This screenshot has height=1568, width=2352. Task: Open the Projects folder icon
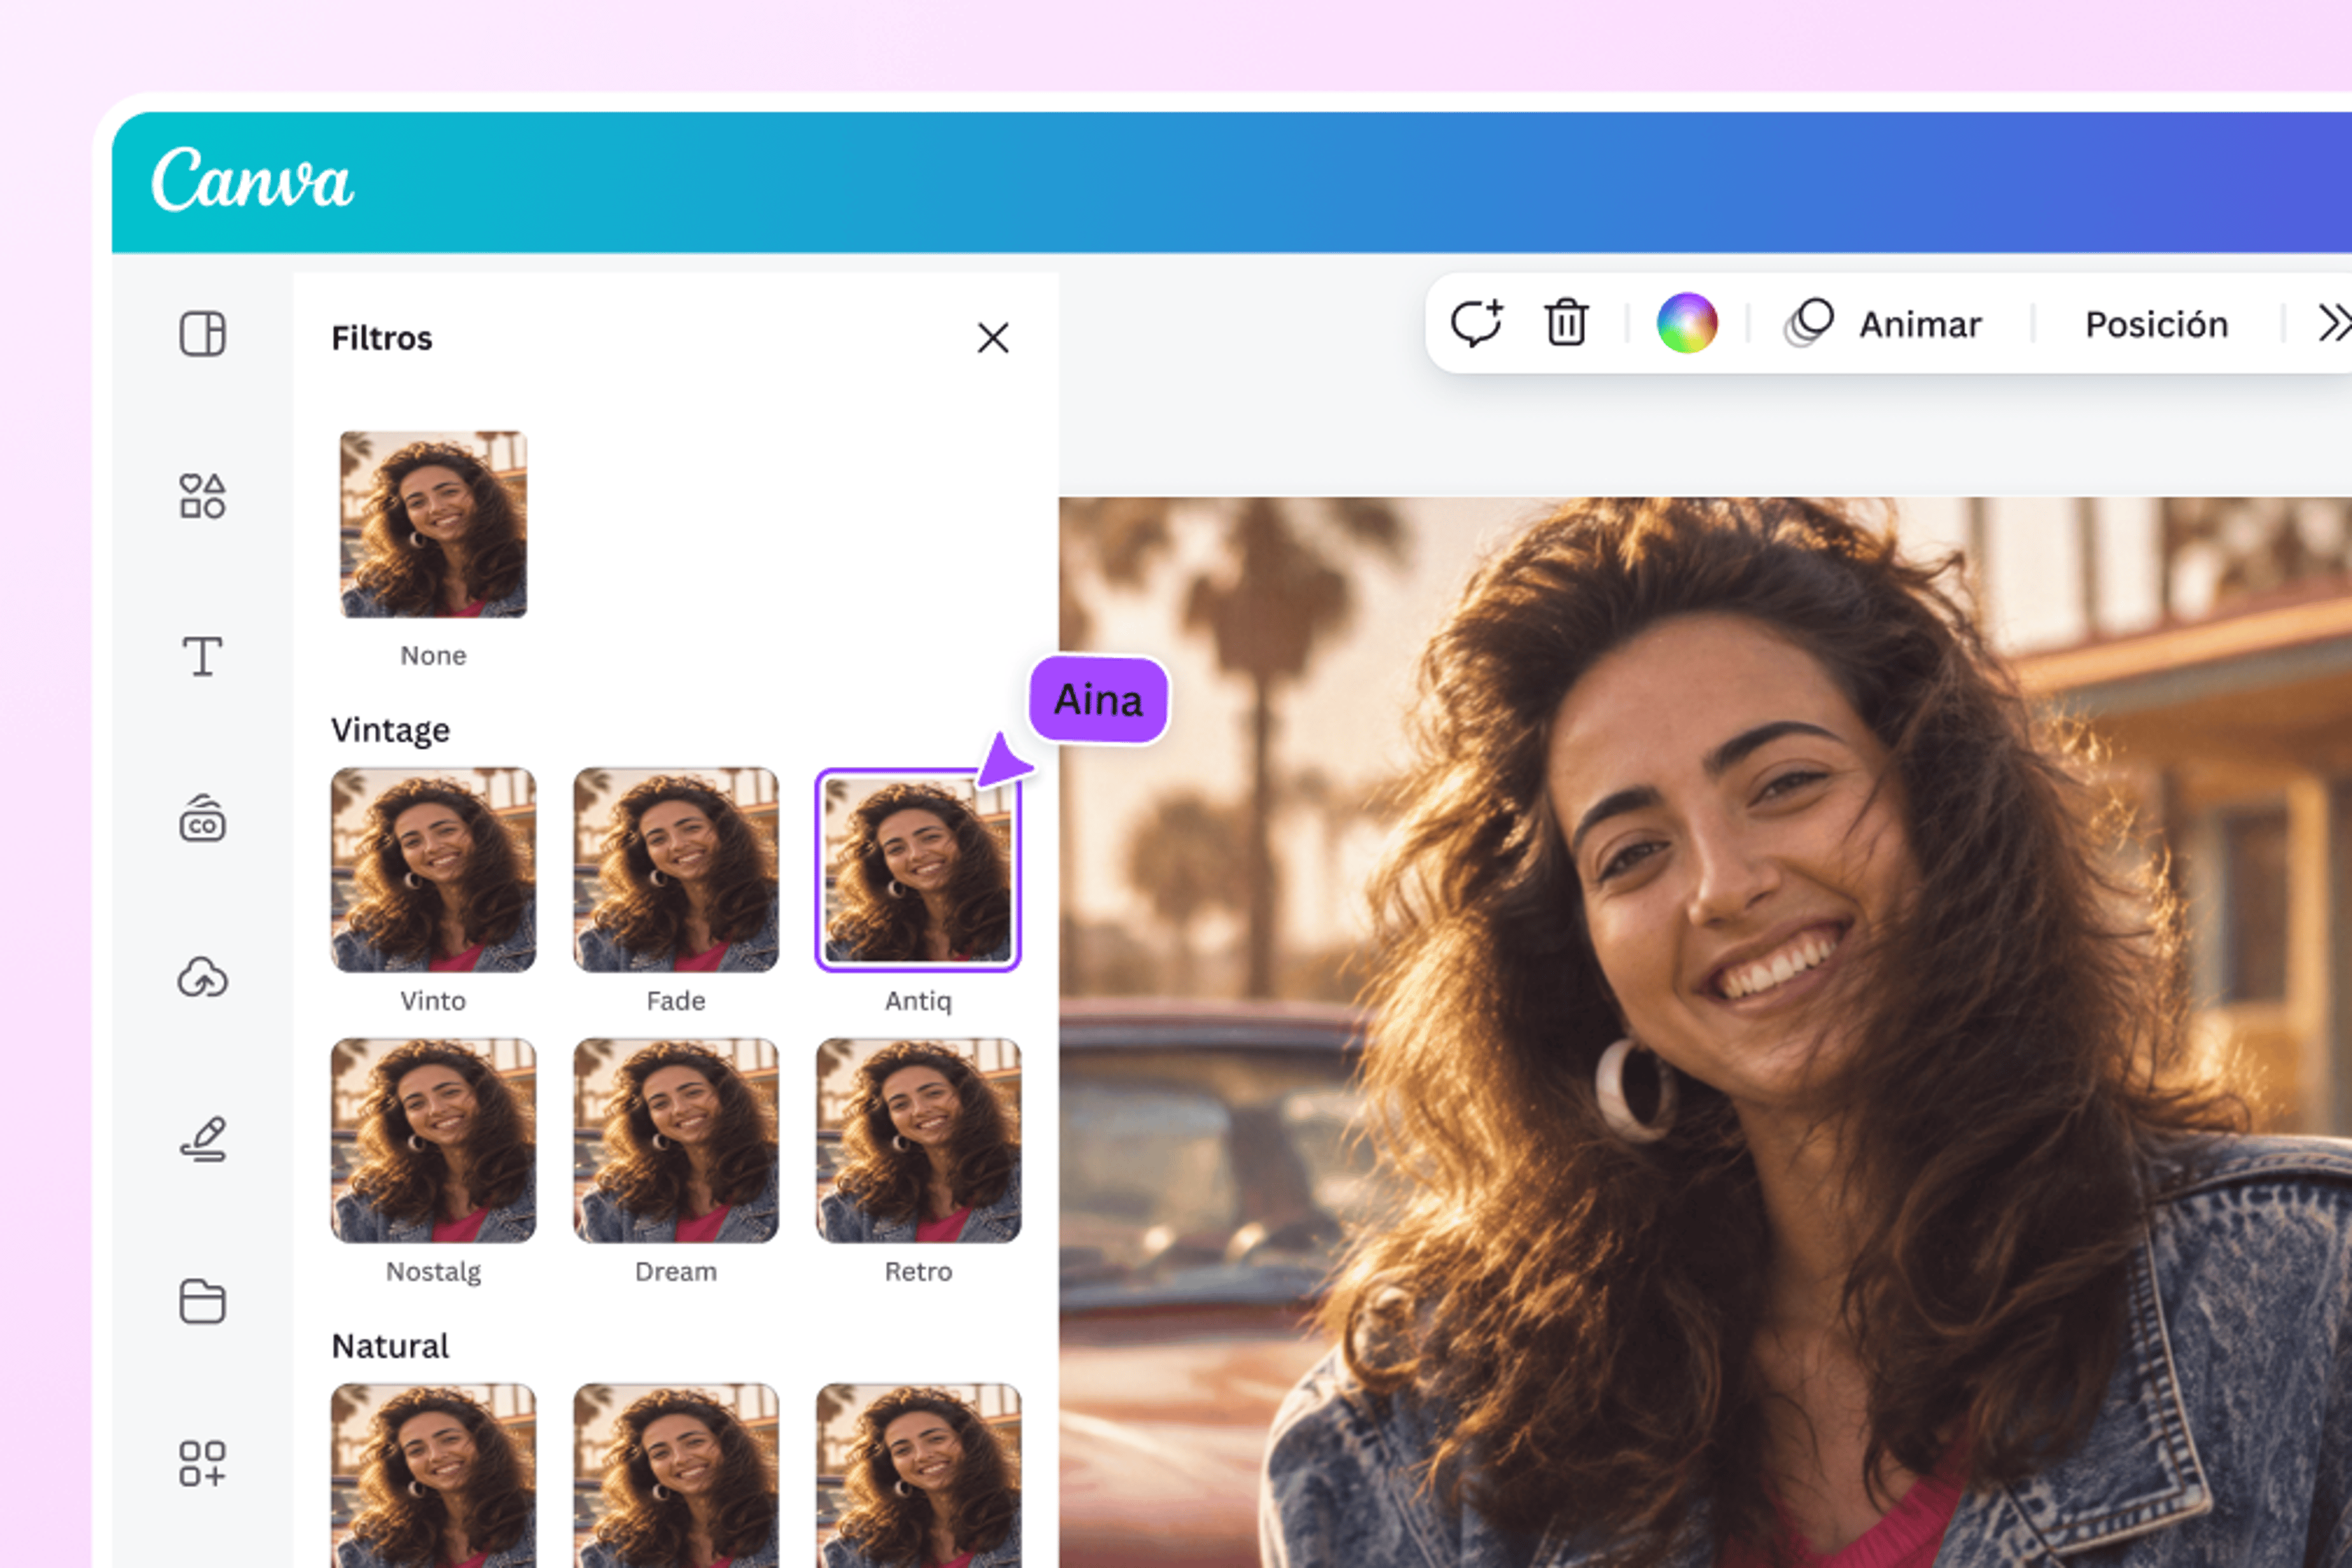[x=202, y=1301]
